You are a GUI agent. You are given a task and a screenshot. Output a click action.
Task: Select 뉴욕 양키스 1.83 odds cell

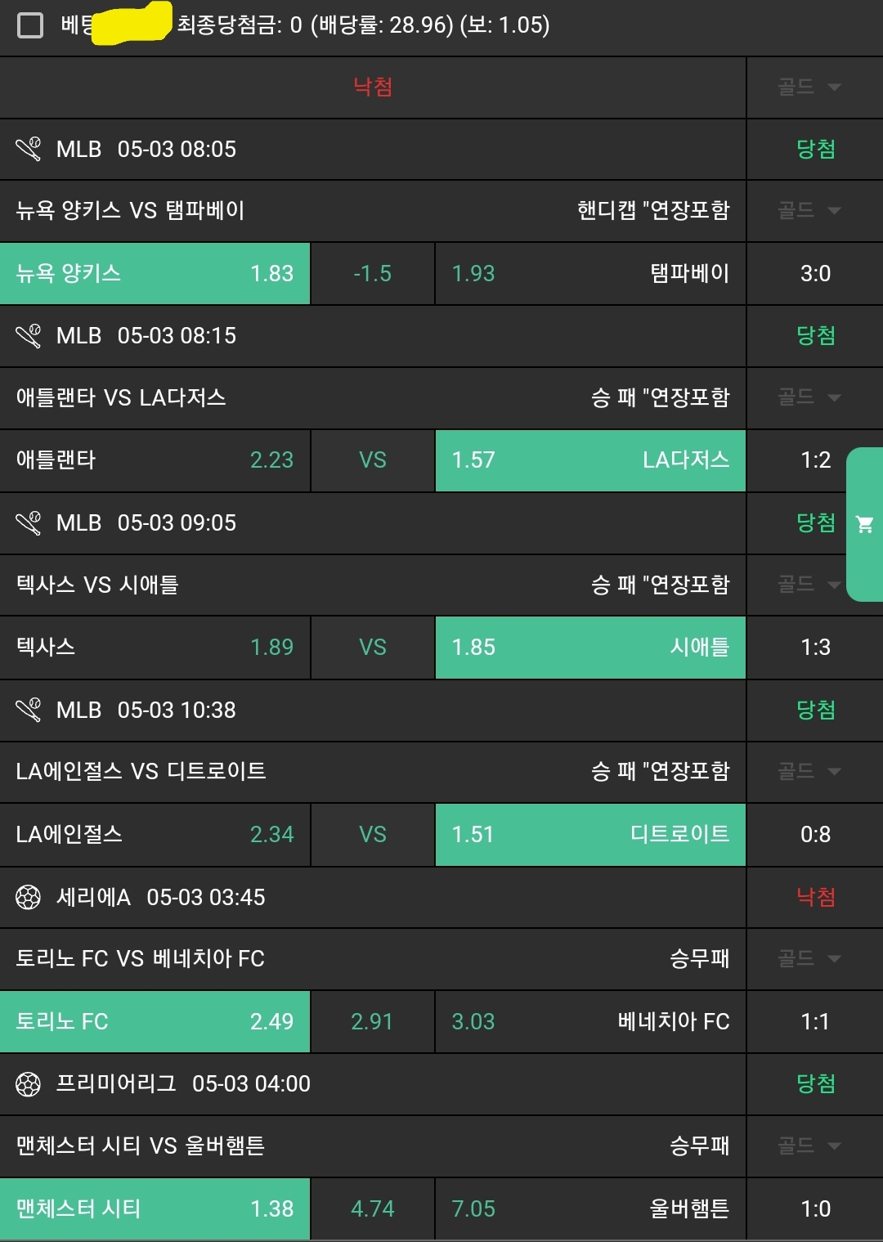(x=155, y=273)
